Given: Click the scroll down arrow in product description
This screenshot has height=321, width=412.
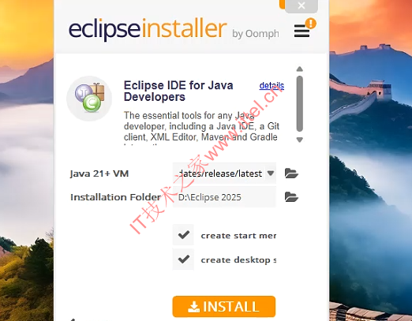Looking at the screenshot, I should tap(299, 140).
